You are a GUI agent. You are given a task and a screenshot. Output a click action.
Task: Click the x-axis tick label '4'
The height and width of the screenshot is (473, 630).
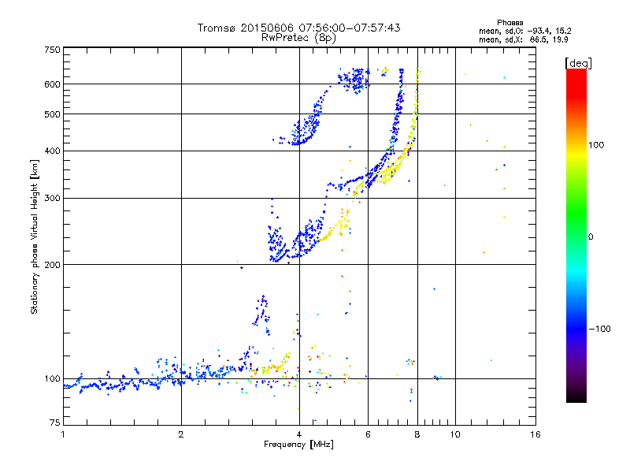299,434
